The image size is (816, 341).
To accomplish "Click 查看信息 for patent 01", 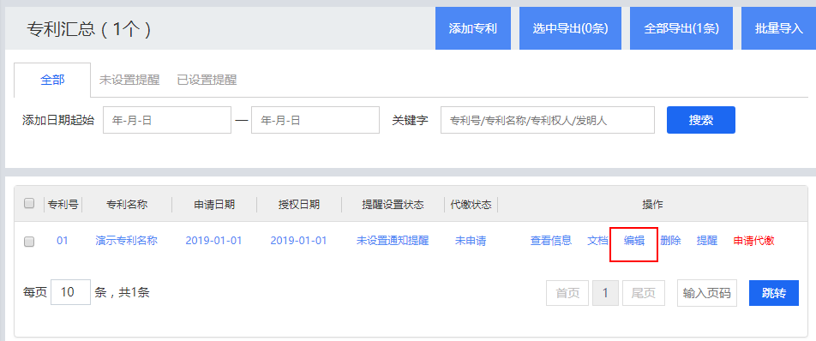I will 551,241.
